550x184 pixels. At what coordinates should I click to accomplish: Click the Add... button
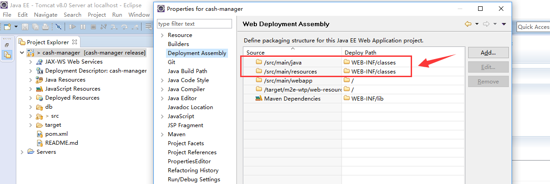pyautogui.click(x=488, y=53)
